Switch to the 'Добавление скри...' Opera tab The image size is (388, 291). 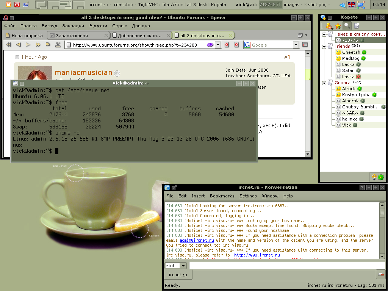(x=141, y=35)
